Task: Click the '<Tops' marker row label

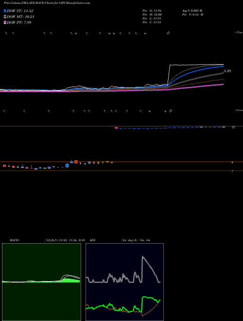Action: (x=239, y=33)
